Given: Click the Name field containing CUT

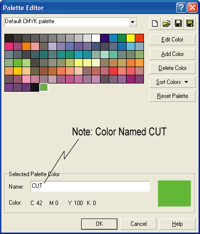Looking at the screenshot, I should [x=90, y=186].
